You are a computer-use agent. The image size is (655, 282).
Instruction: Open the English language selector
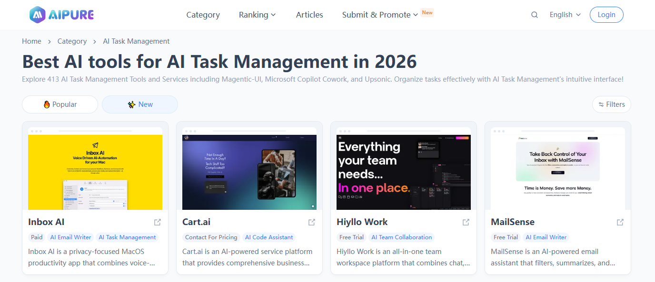click(x=565, y=15)
